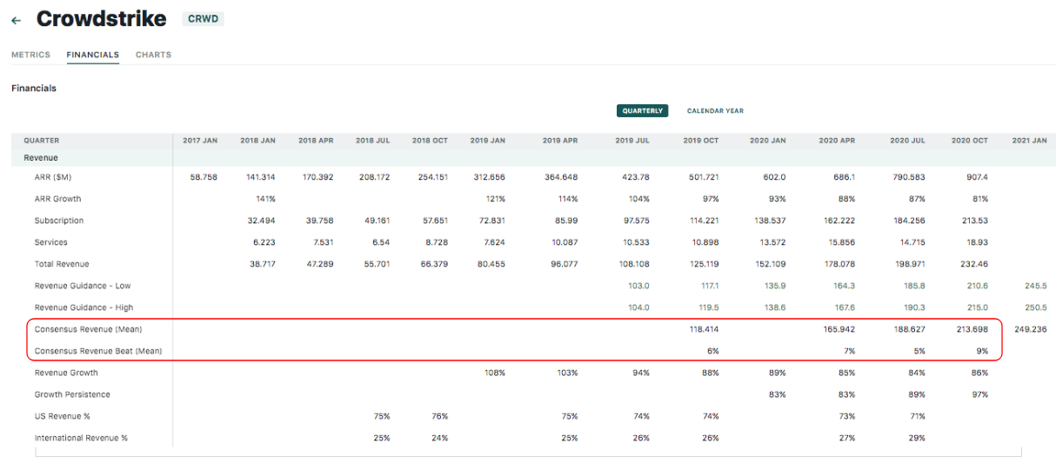Select the 2020 OCT column header
The image size is (1056, 469).
[x=970, y=141]
